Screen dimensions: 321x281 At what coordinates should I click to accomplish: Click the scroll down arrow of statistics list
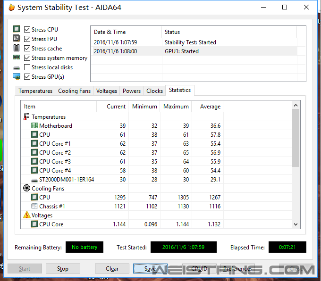click(296, 224)
